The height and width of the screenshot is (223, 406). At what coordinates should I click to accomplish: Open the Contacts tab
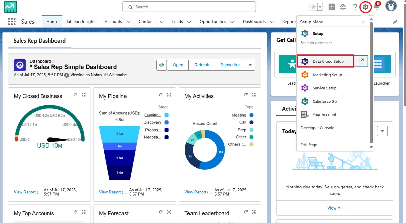coord(147,22)
